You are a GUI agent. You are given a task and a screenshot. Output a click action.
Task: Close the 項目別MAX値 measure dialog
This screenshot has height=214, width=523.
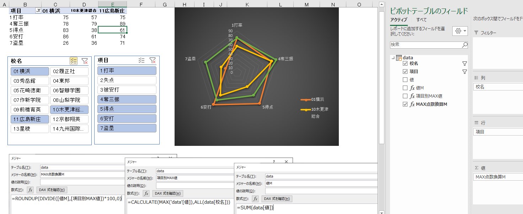point(287,161)
